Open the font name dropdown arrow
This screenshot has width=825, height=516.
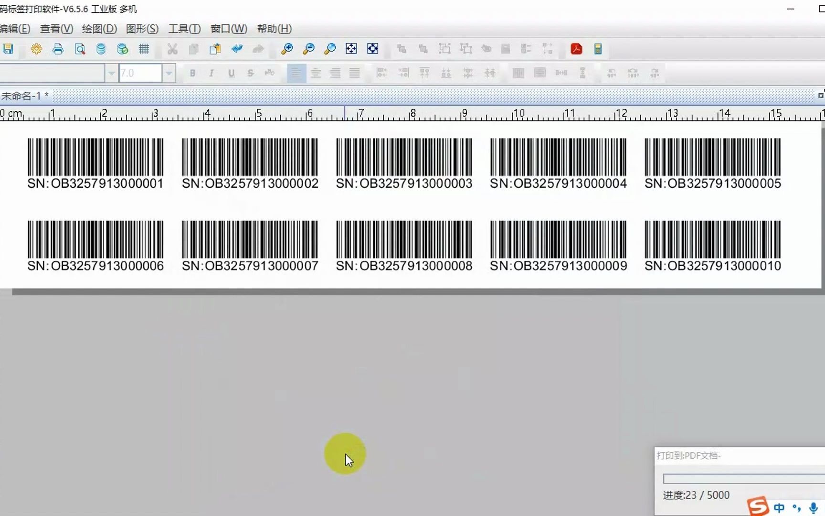click(111, 73)
